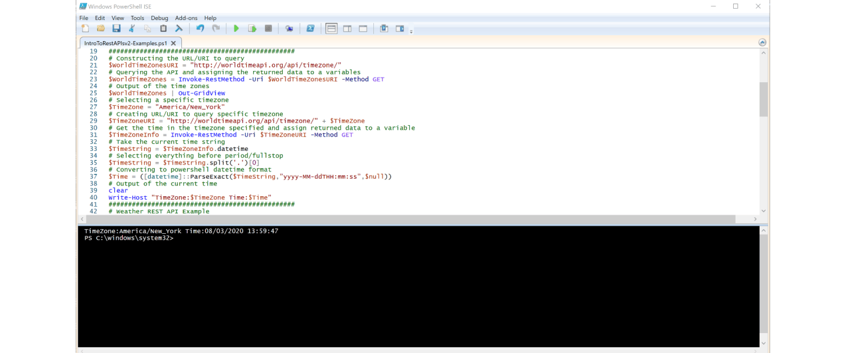This screenshot has height=353, width=848.
Task: Collapse the script pane with round chevron
Action: (x=763, y=42)
